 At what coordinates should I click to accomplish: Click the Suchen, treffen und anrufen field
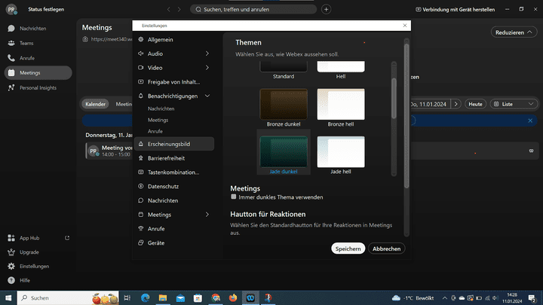[253, 9]
